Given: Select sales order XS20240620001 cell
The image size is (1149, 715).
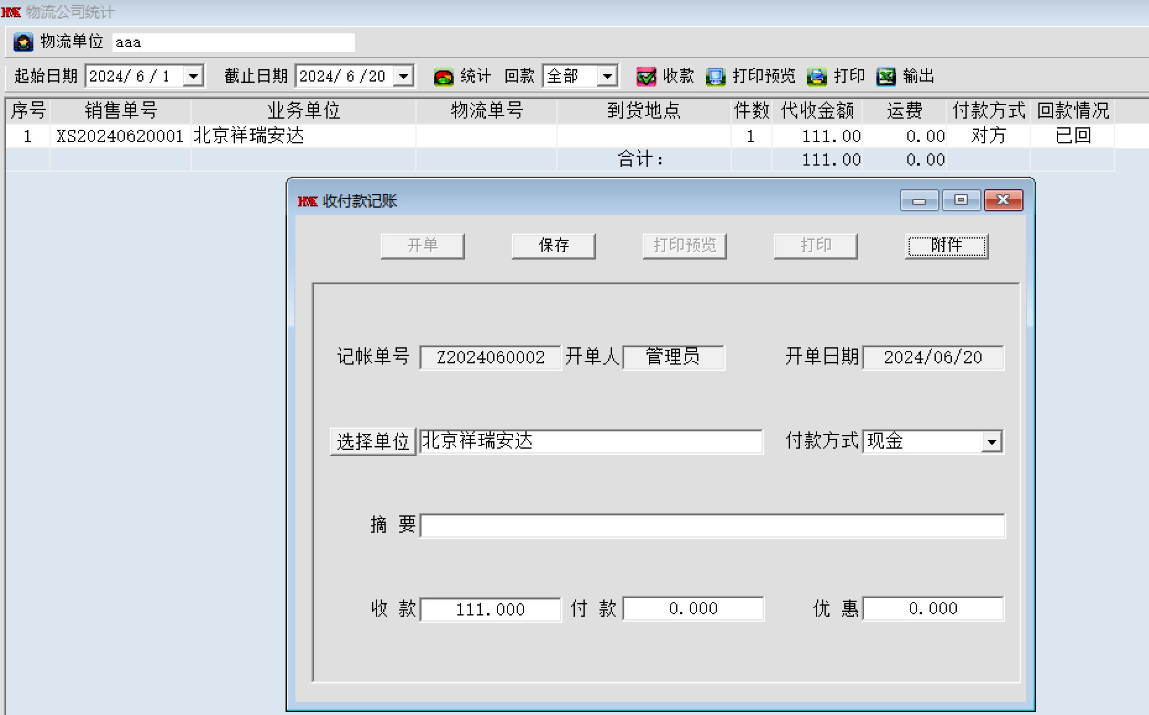Looking at the screenshot, I should pos(121,136).
